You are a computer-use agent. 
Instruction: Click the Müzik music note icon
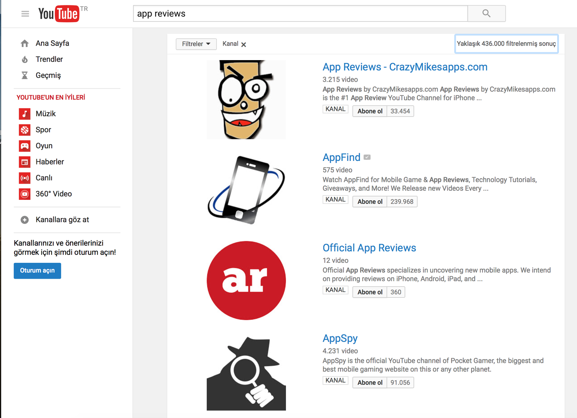(x=25, y=114)
